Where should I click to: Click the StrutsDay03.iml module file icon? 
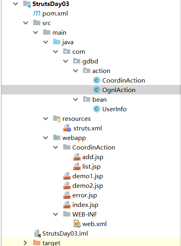click(38, 234)
